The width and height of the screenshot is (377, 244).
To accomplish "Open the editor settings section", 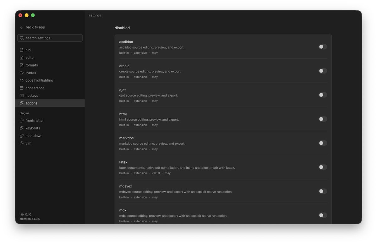I will [x=50, y=57].
